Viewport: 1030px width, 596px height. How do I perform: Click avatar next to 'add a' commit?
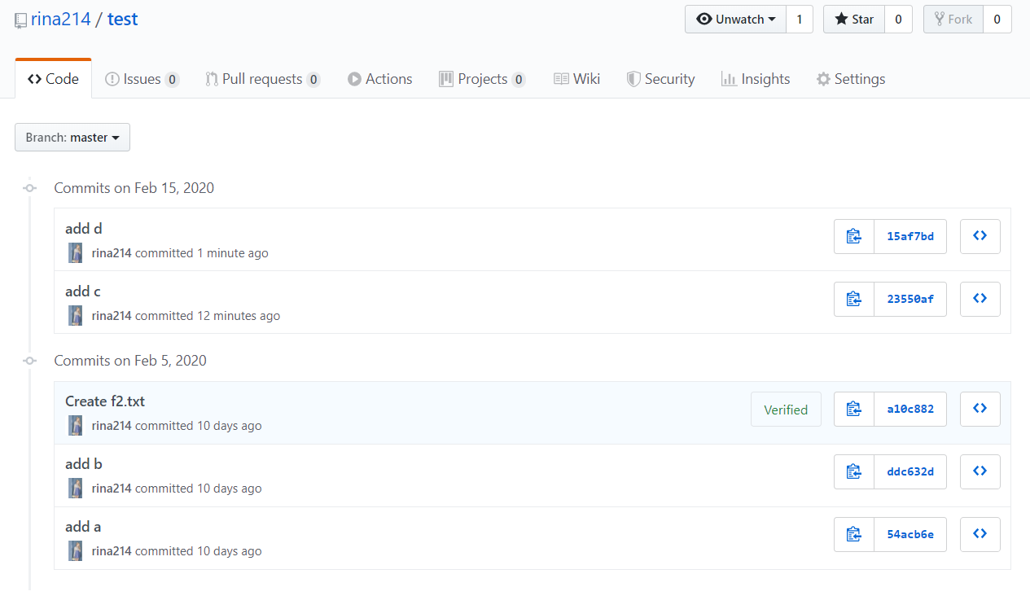pyautogui.click(x=76, y=551)
